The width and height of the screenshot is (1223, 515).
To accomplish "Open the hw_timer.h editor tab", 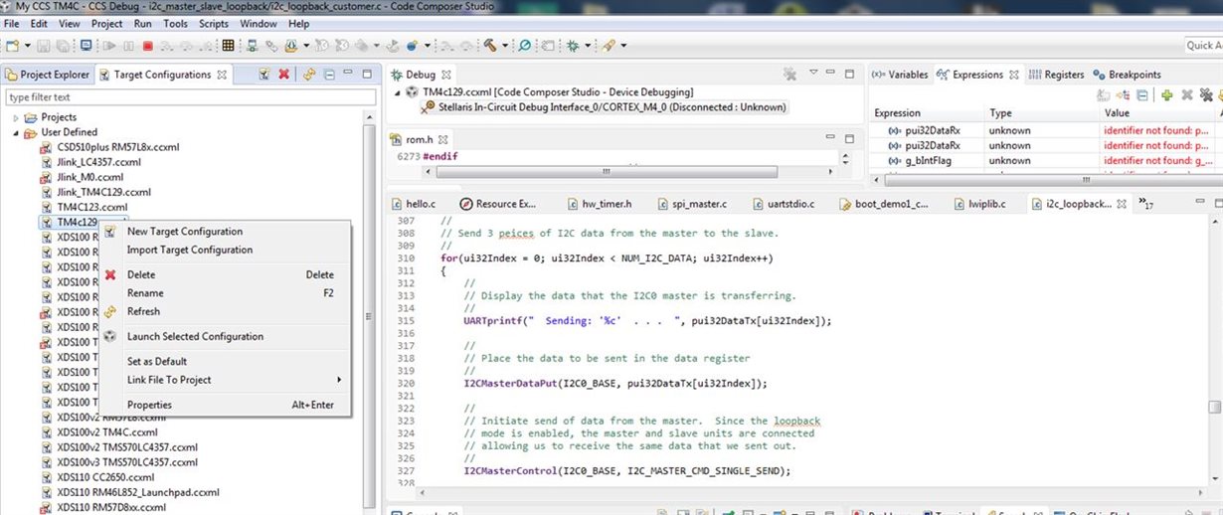I will pos(600,204).
